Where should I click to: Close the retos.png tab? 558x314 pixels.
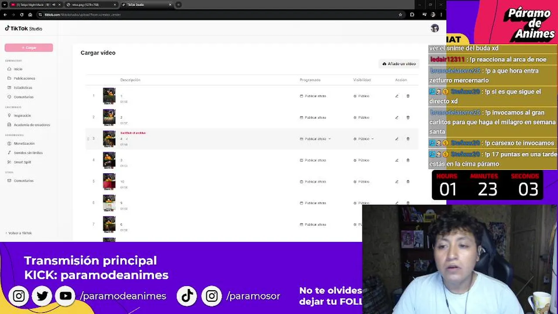coord(115,4)
